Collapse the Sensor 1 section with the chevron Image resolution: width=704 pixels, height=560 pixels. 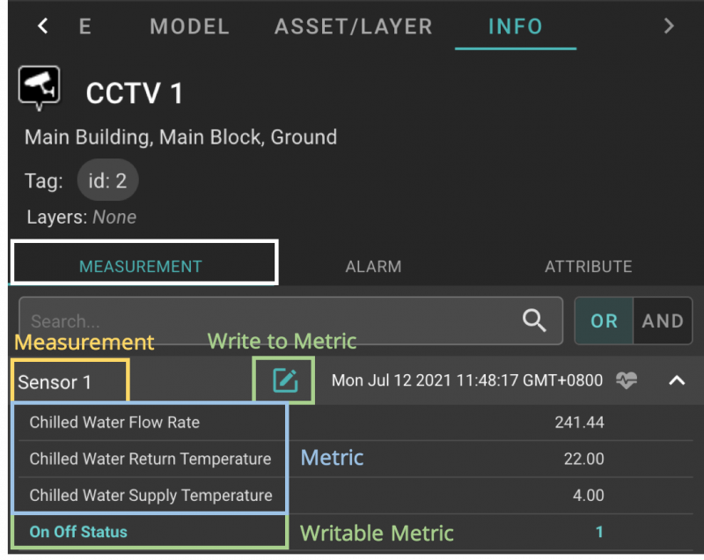coord(677,380)
